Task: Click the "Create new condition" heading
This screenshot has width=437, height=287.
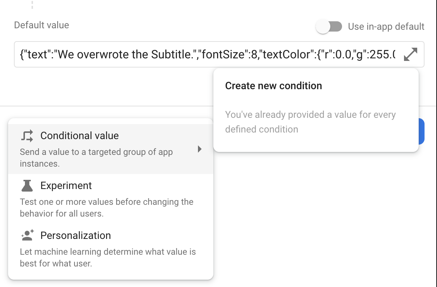Action: coord(273,86)
